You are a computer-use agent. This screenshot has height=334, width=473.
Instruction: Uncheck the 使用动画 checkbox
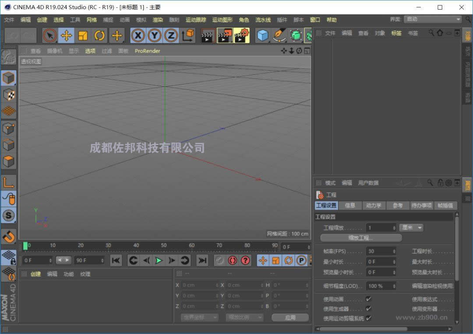pos(368,299)
